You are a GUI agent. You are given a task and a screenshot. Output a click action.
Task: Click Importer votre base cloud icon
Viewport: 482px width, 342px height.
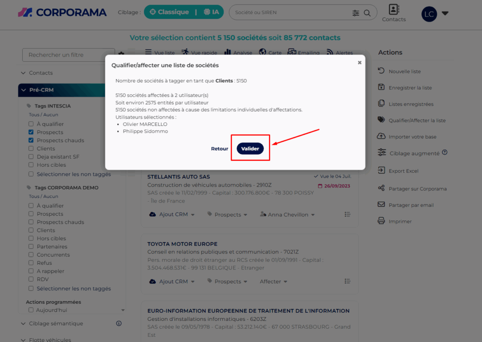(x=381, y=137)
